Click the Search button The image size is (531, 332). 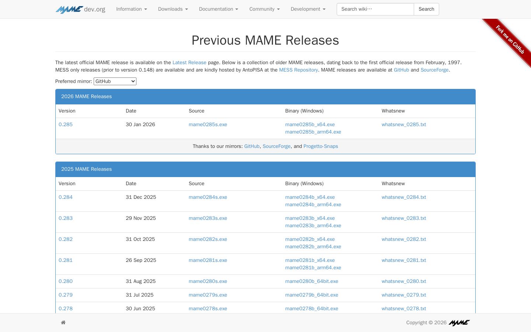(x=426, y=9)
